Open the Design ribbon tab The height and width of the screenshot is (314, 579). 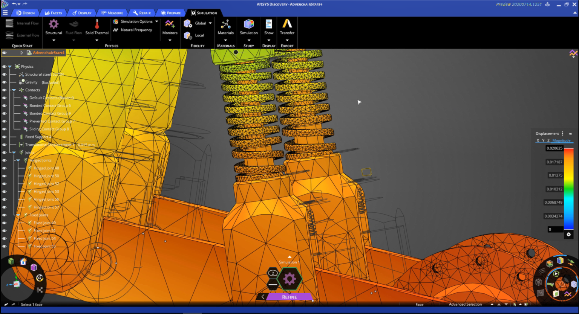pyautogui.click(x=26, y=12)
